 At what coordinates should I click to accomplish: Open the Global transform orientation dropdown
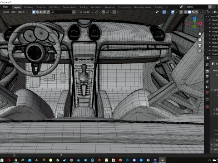coord(86,12)
